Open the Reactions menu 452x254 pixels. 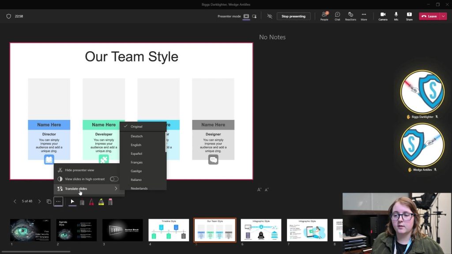point(350,16)
